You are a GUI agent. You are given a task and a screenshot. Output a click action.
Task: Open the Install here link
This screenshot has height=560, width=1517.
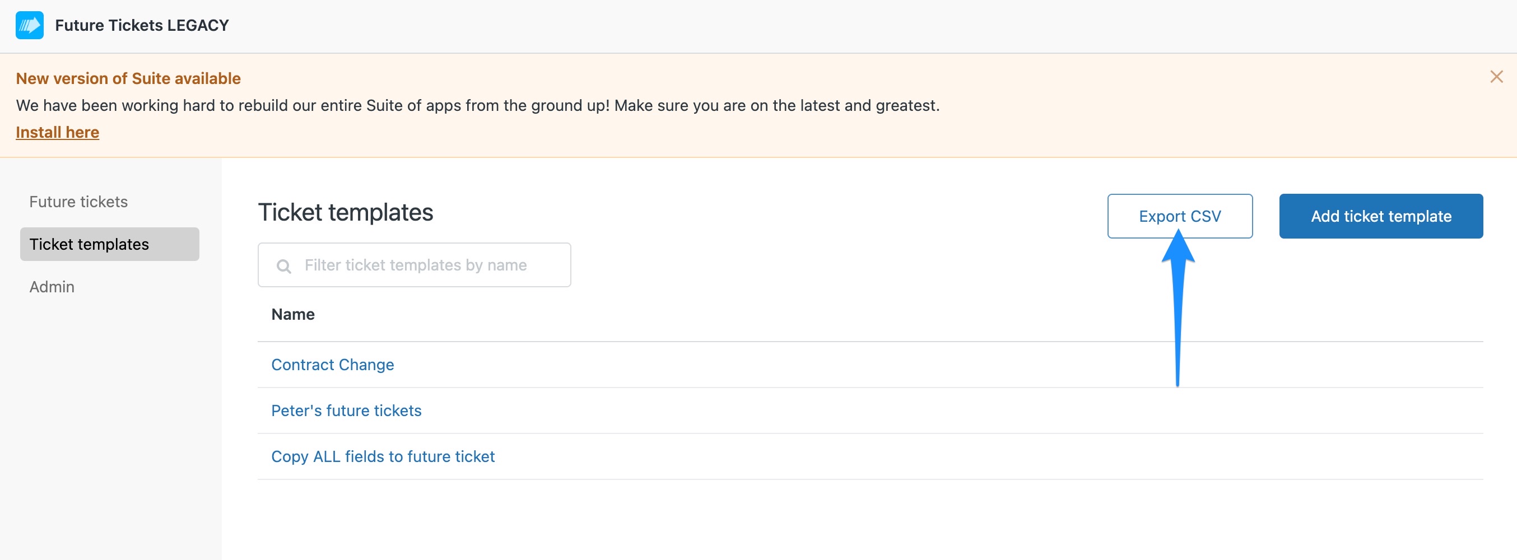click(x=58, y=132)
